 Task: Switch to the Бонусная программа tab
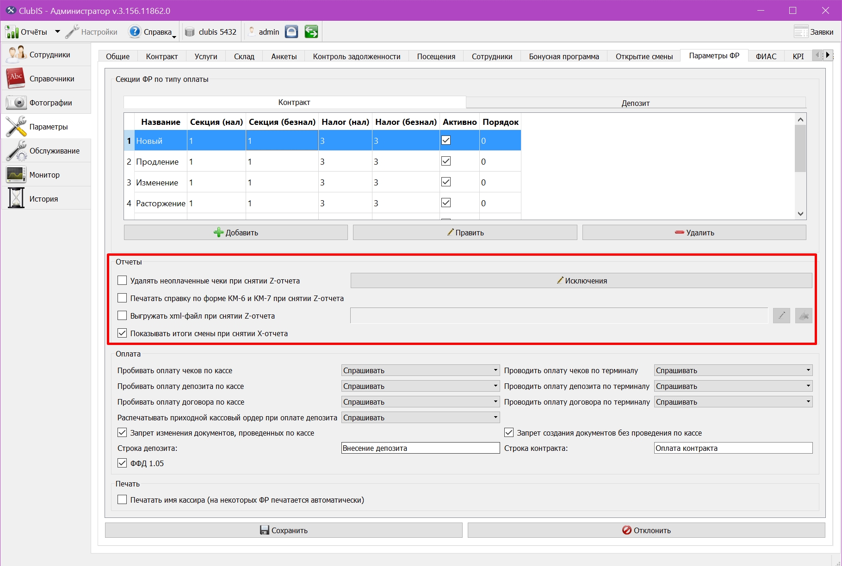564,56
